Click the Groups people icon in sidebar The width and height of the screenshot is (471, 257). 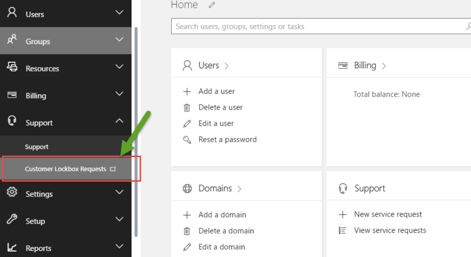click(x=12, y=40)
